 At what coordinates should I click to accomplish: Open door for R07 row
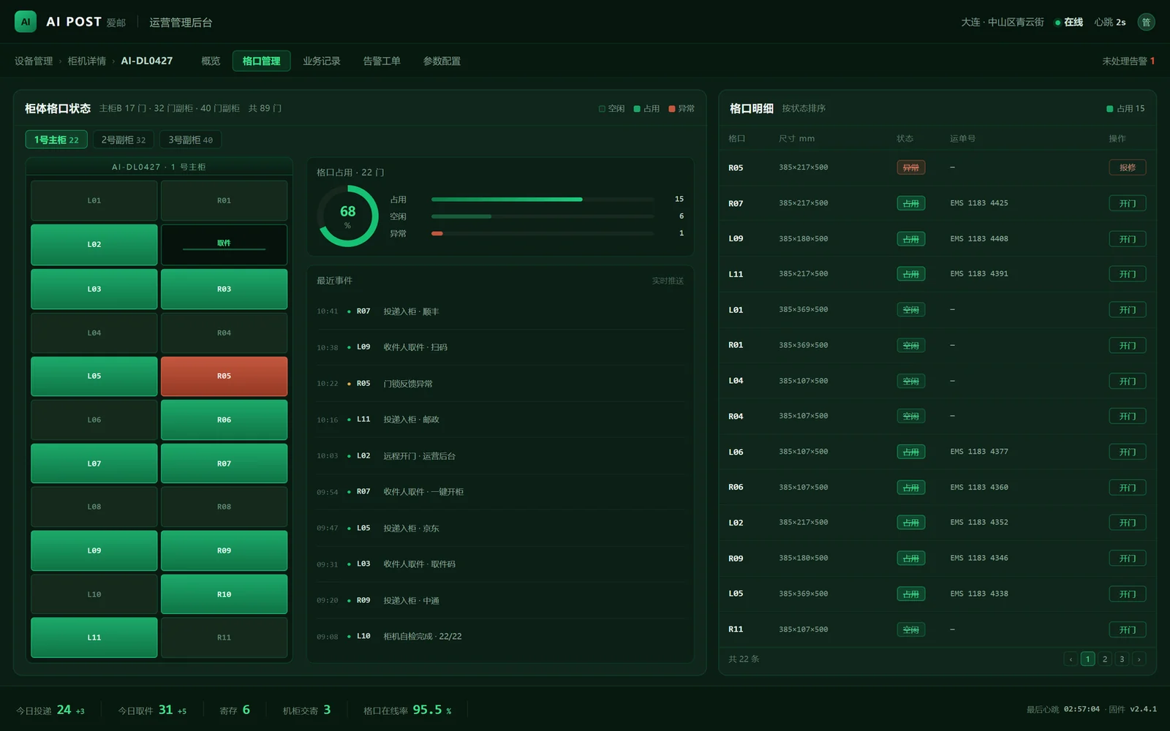pyautogui.click(x=1127, y=203)
